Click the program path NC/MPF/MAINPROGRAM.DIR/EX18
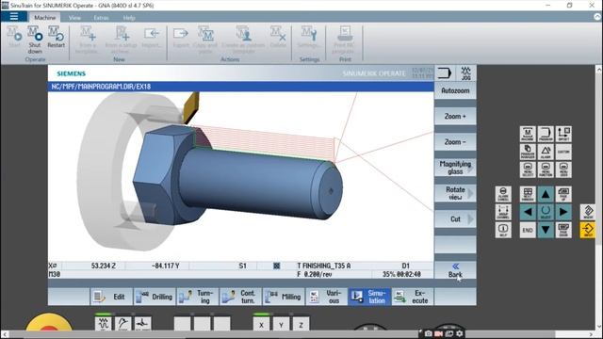This screenshot has width=603, height=339. pos(101,87)
